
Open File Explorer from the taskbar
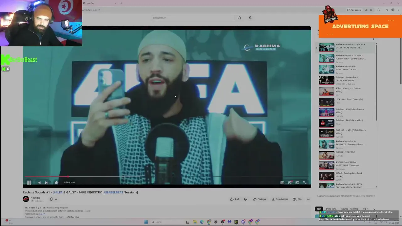(x=195, y=222)
